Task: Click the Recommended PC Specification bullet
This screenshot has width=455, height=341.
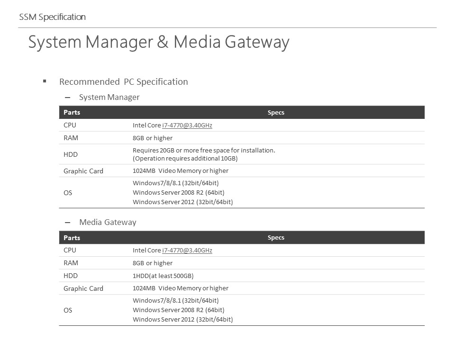Action: pos(124,82)
